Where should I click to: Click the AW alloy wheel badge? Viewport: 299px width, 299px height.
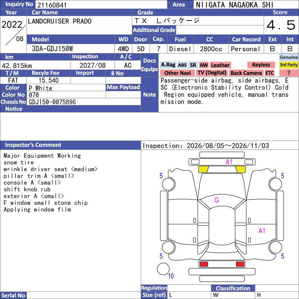204,65
